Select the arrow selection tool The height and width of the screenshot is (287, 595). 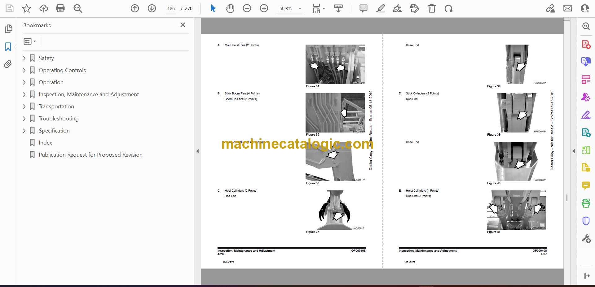pos(213,8)
